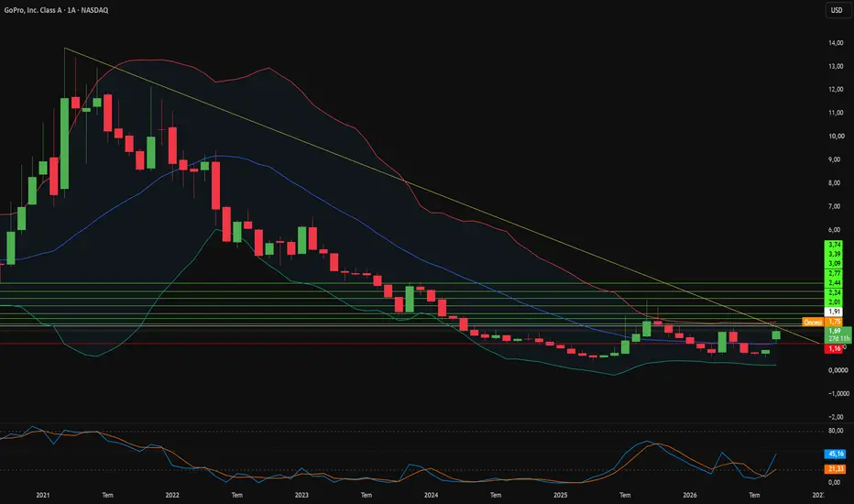The height and width of the screenshot is (504, 854).
Task: Click the white 1,91 price label
Action: tap(834, 312)
